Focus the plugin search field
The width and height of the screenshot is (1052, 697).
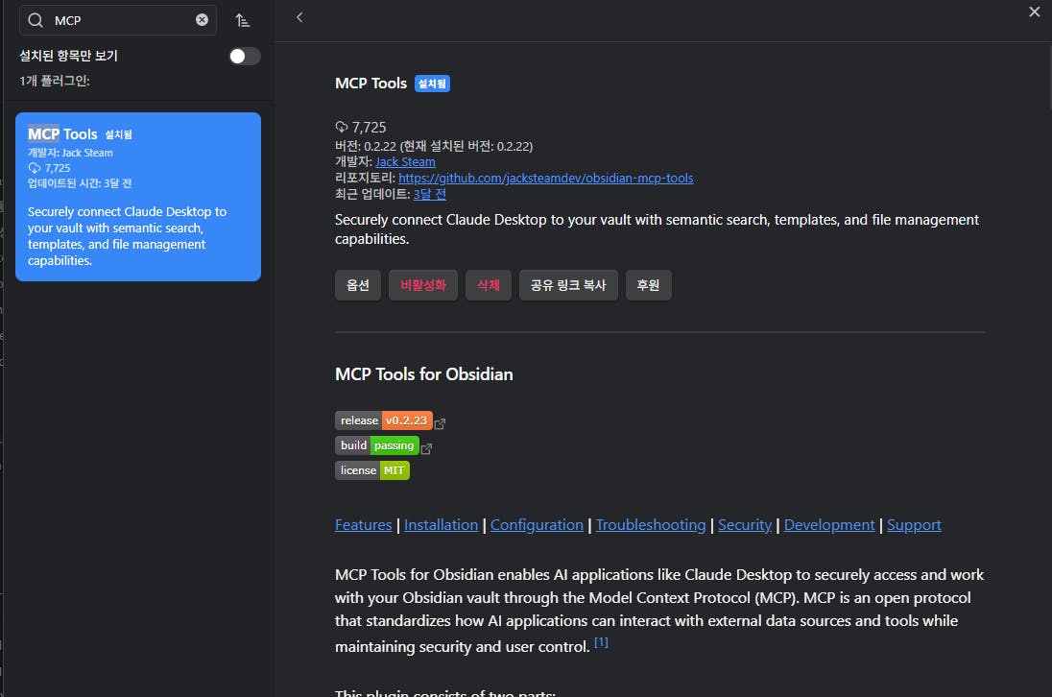click(118, 20)
